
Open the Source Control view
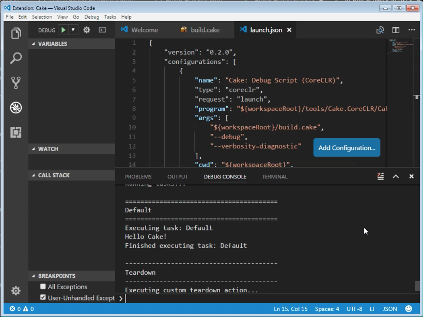(x=16, y=82)
